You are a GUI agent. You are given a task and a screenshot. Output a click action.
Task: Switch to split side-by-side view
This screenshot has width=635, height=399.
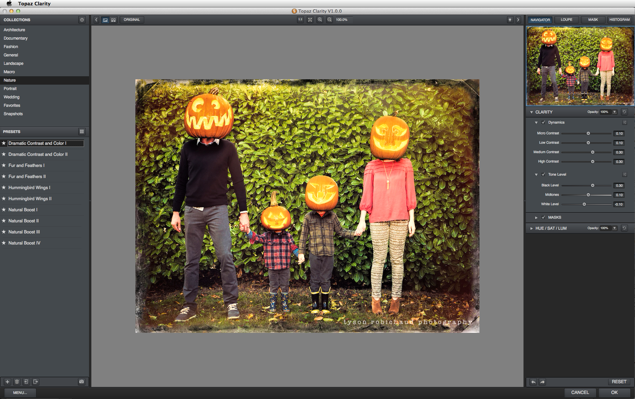[114, 20]
